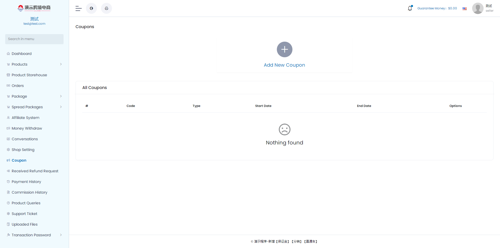Open the user avatar profile menu
The width and height of the screenshot is (500, 248).
point(478,8)
